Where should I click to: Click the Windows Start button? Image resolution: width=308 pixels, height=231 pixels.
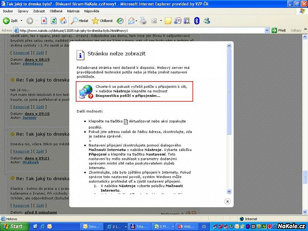(13, 226)
